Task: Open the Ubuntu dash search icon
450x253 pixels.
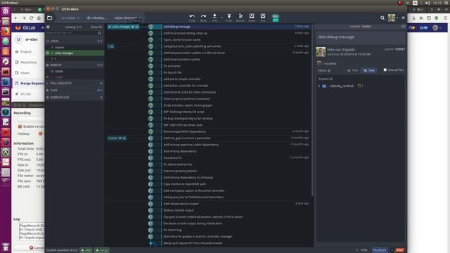Action: point(6,11)
